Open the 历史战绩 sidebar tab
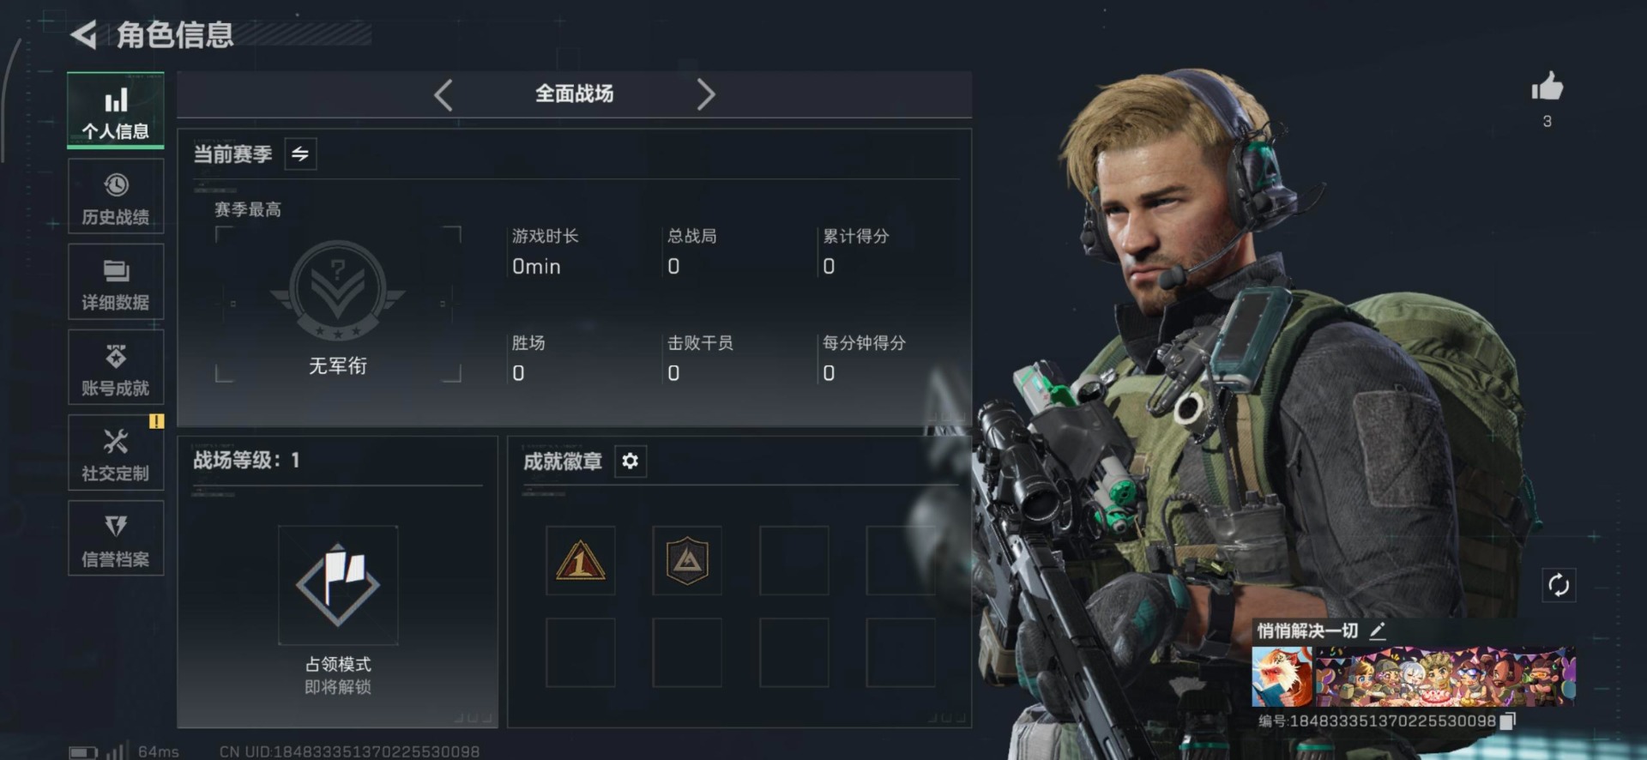This screenshot has width=1647, height=760. coord(116,197)
